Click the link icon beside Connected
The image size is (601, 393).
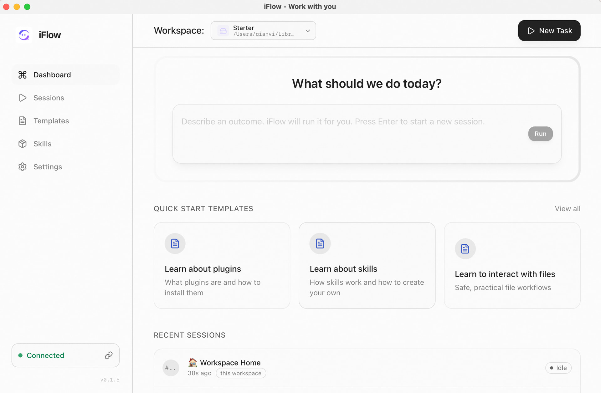(x=109, y=355)
